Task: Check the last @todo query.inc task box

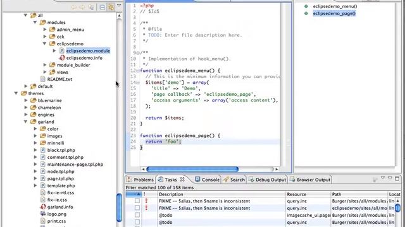Action: pos(137,222)
